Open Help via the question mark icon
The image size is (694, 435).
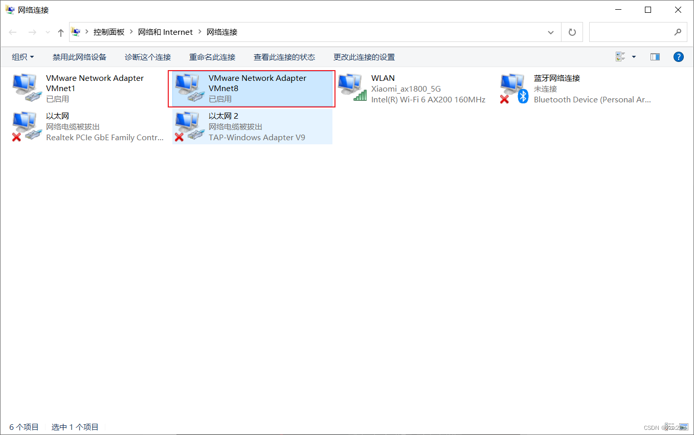(678, 57)
